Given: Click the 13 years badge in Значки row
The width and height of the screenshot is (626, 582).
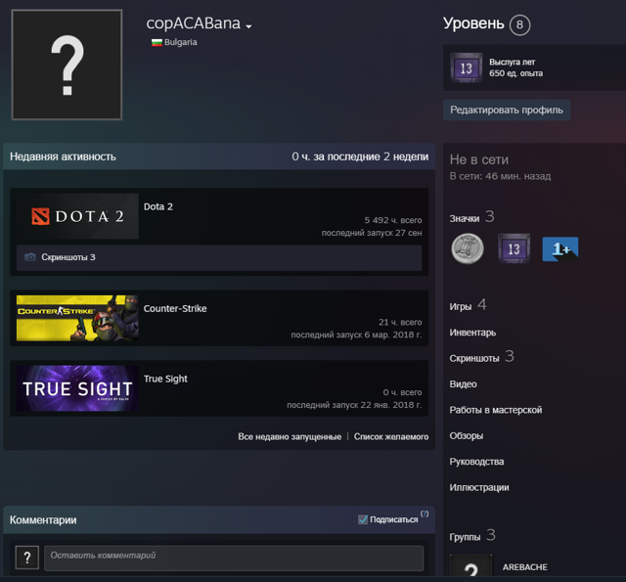Looking at the screenshot, I should (x=514, y=248).
